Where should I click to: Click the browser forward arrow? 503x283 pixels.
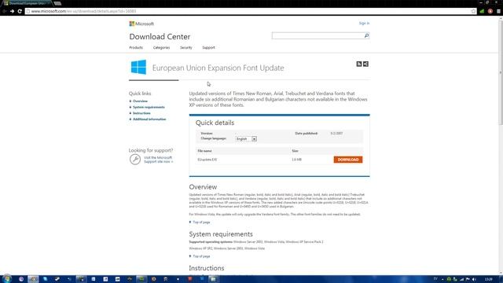pyautogui.click(x=12, y=11)
